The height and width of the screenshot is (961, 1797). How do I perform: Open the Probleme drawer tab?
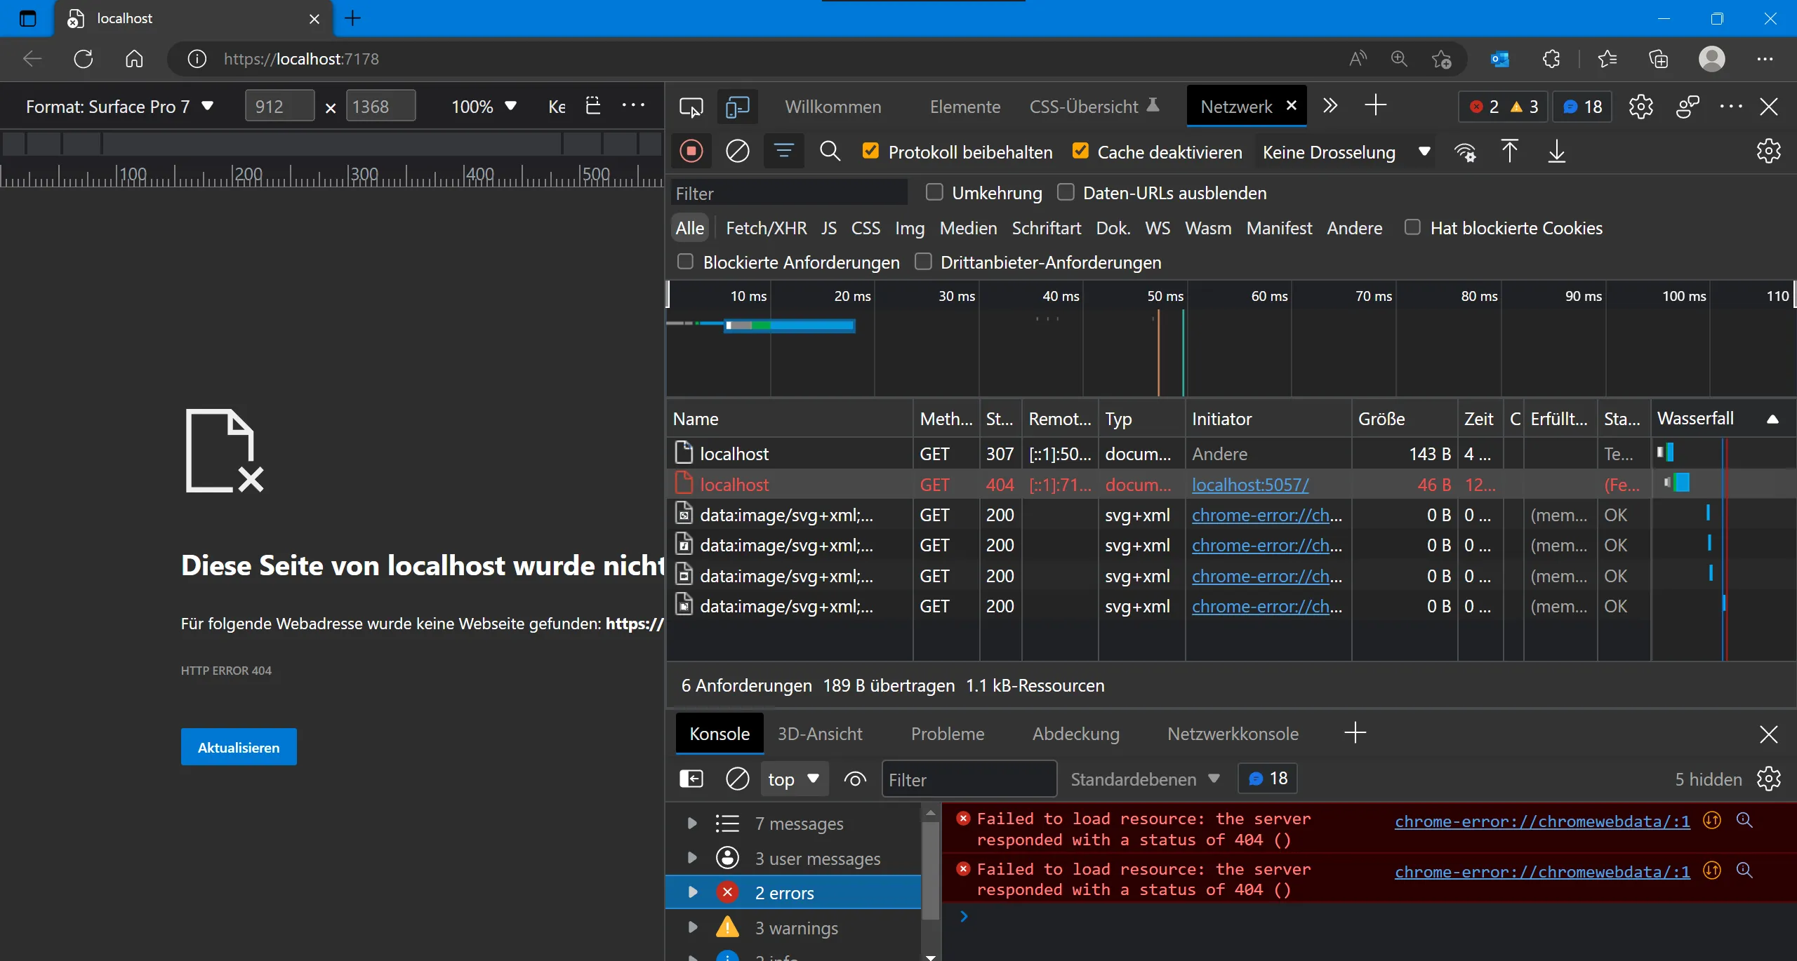click(947, 734)
